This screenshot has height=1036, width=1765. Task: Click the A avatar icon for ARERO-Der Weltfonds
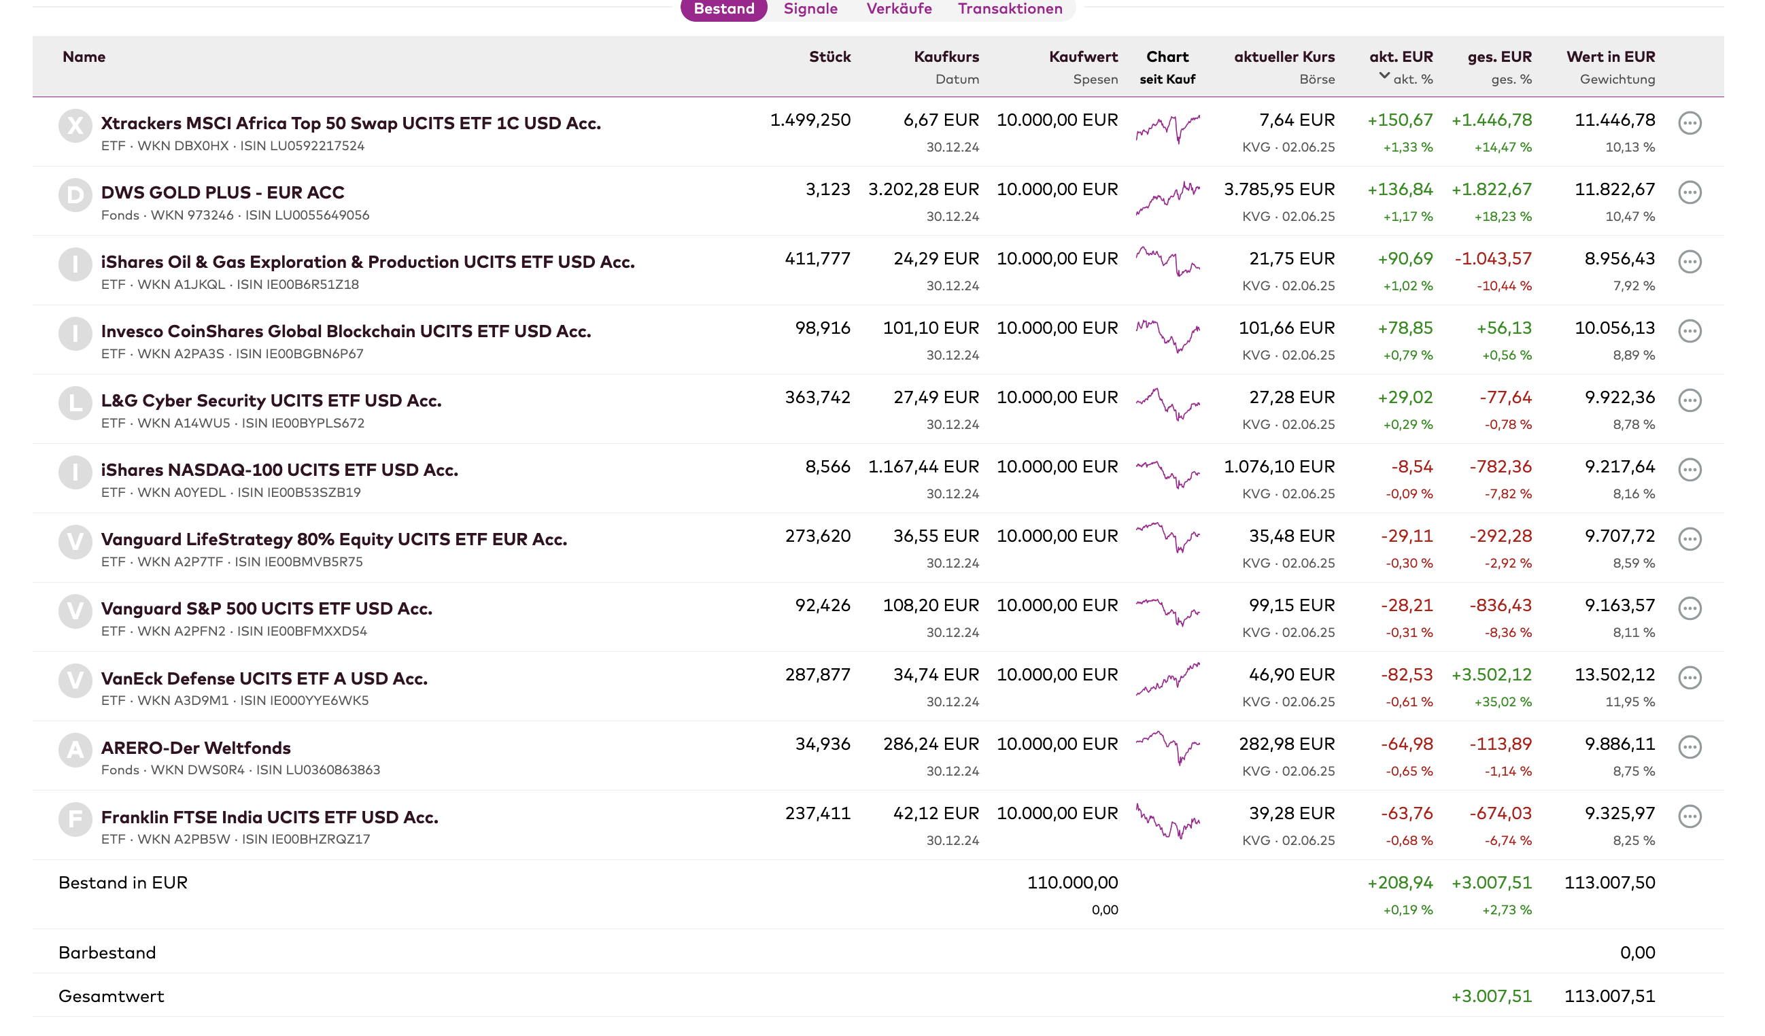(x=75, y=750)
